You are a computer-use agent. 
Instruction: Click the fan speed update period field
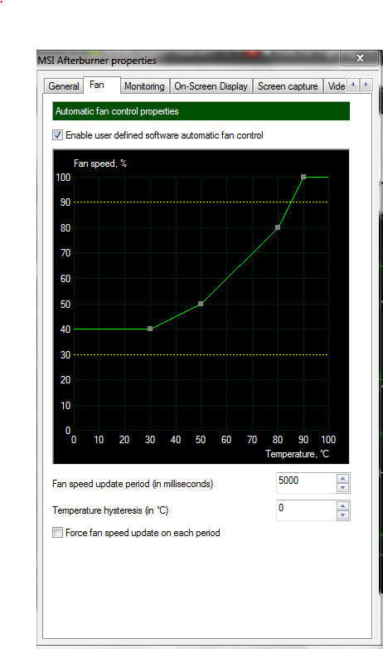click(x=307, y=483)
